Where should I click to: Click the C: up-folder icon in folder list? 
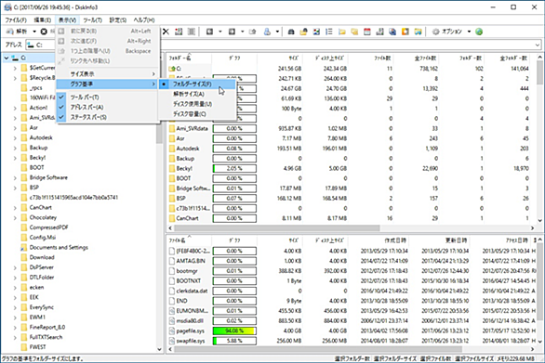[x=172, y=69]
